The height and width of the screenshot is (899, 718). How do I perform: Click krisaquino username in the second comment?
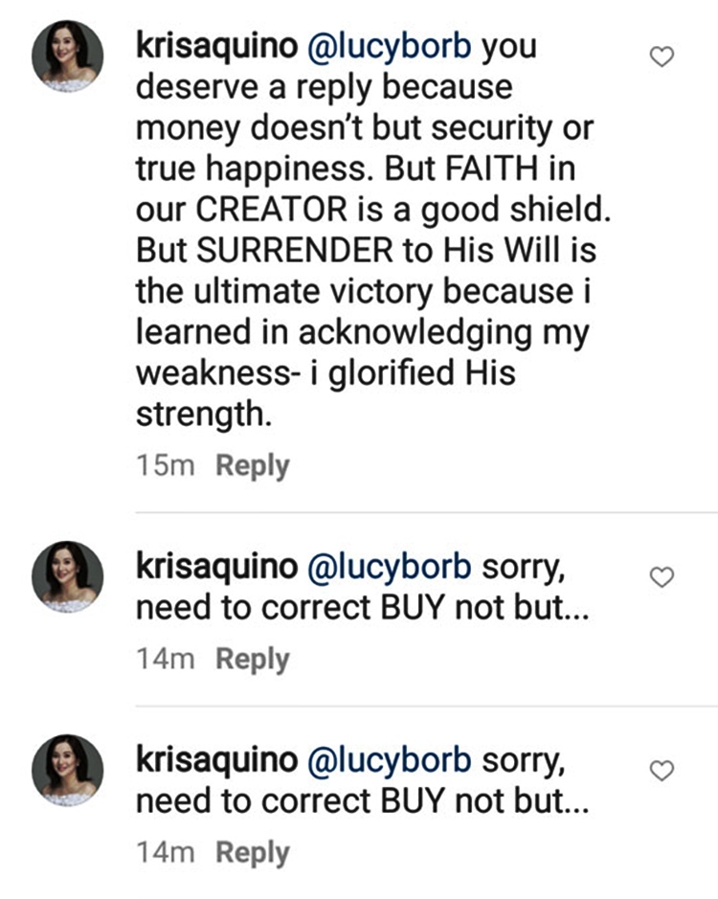(216, 566)
